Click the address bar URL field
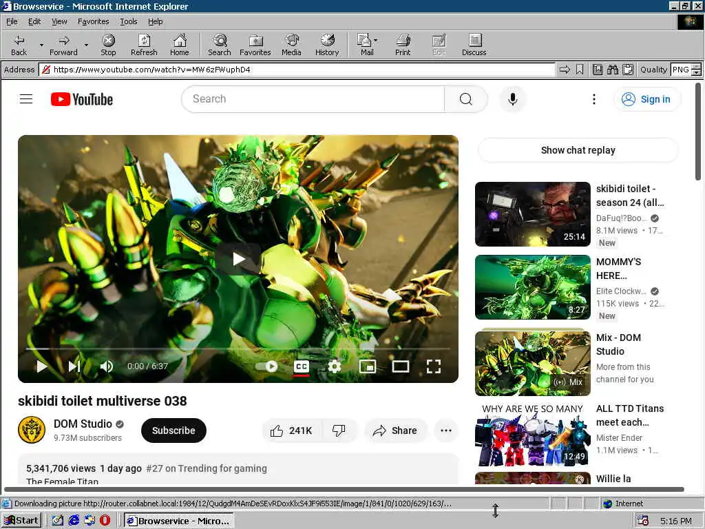This screenshot has height=529, width=705. tap(297, 70)
